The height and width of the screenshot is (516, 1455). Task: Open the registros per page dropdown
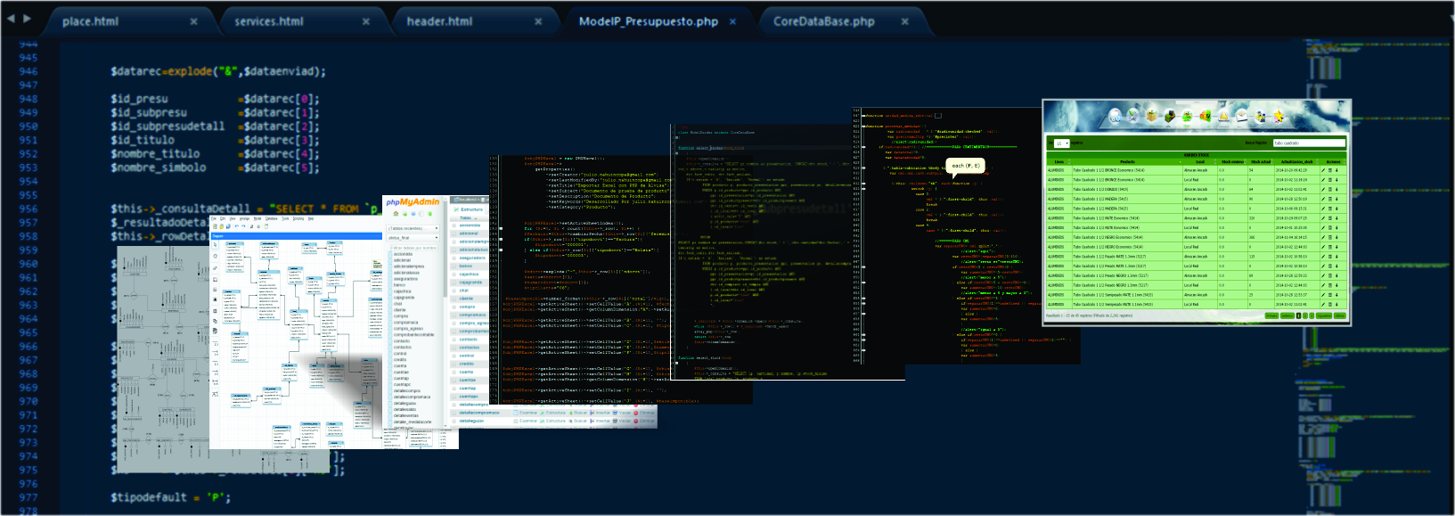tap(1061, 143)
